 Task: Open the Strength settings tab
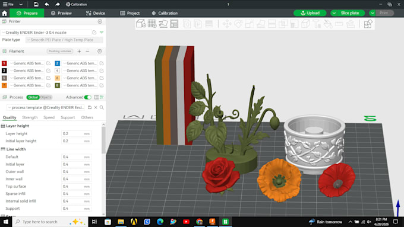pos(30,117)
